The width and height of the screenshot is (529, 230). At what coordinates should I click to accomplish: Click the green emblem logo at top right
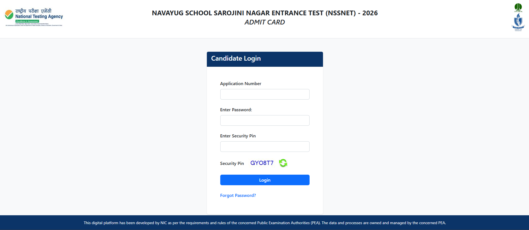(x=518, y=8)
